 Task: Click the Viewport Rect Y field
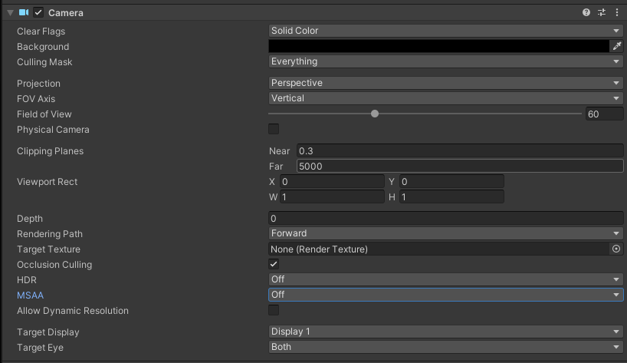pyautogui.click(x=452, y=182)
